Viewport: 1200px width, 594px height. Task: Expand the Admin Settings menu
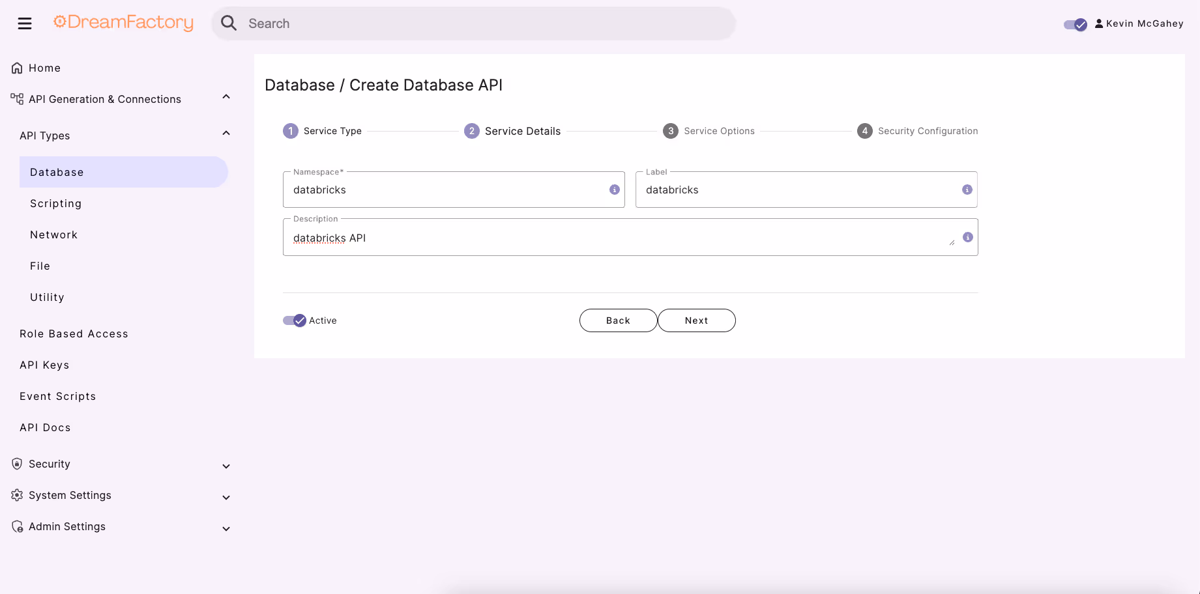coord(226,529)
